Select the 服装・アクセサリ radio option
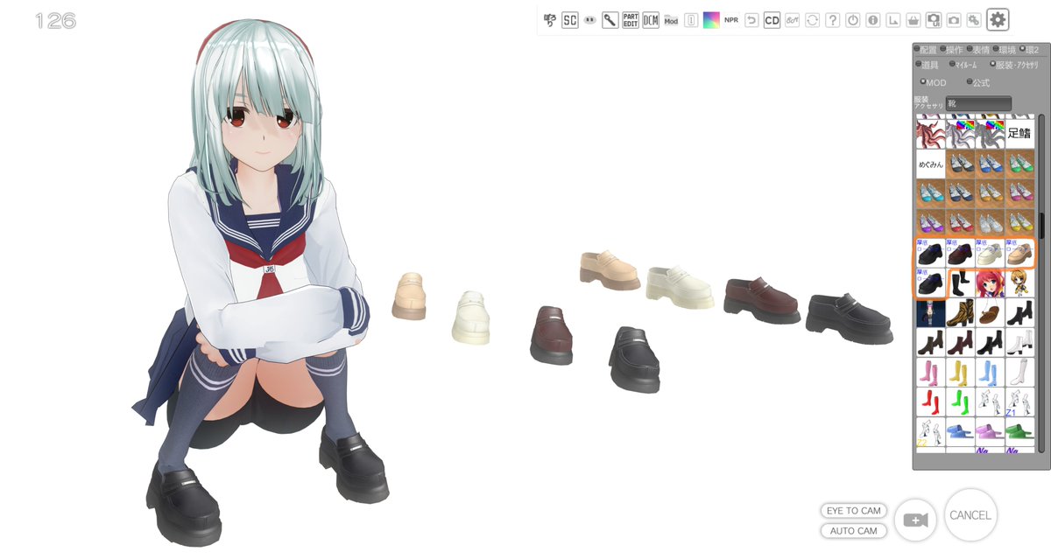Viewport: 1051px width, 559px height. point(1013,65)
